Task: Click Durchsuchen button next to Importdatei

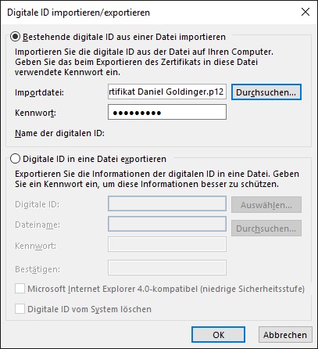Action: (266, 92)
